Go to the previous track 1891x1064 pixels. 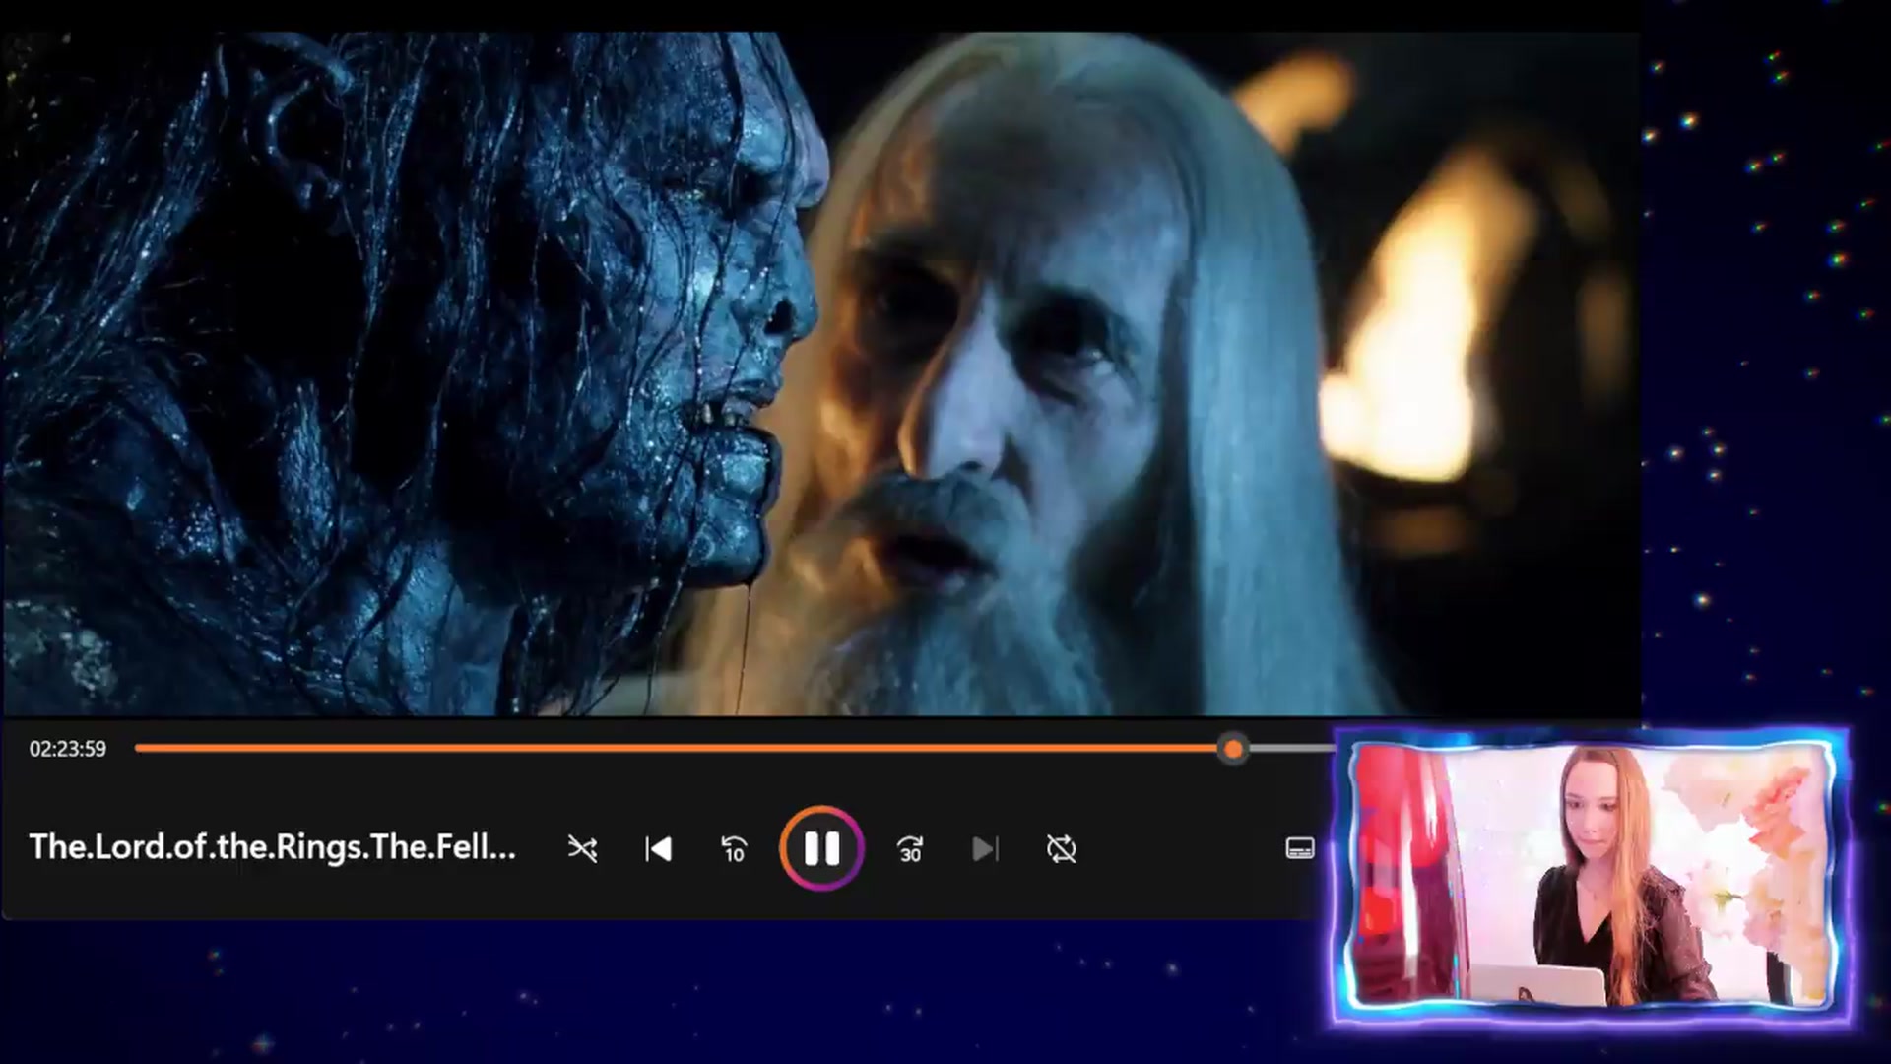(x=658, y=848)
